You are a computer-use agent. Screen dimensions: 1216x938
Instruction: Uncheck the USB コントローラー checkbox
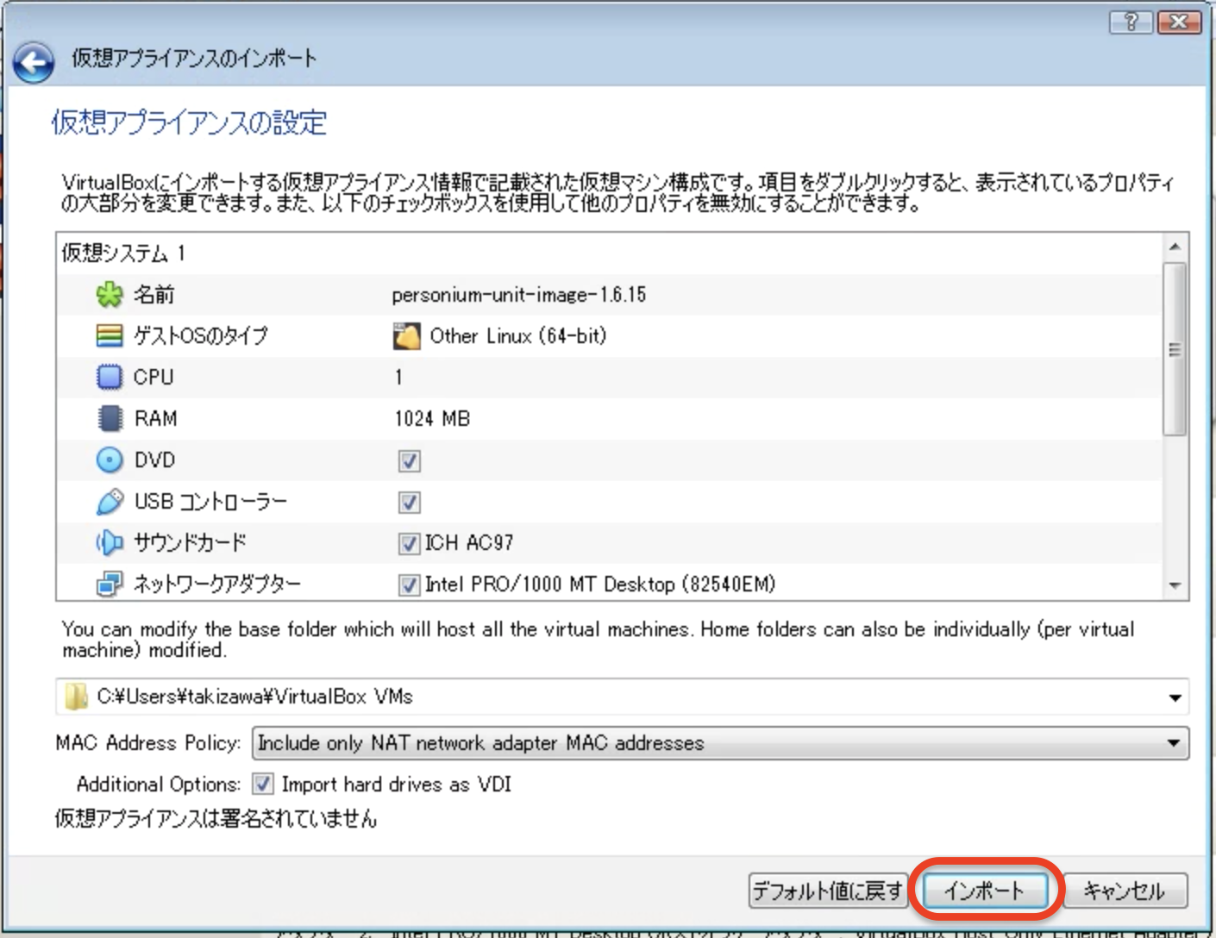pyautogui.click(x=409, y=502)
